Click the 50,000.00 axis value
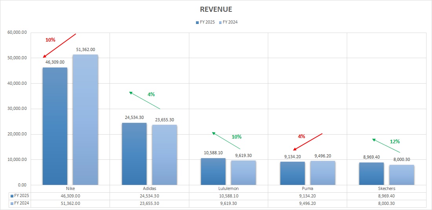This screenshot has height=210, width=432. tap(17, 58)
